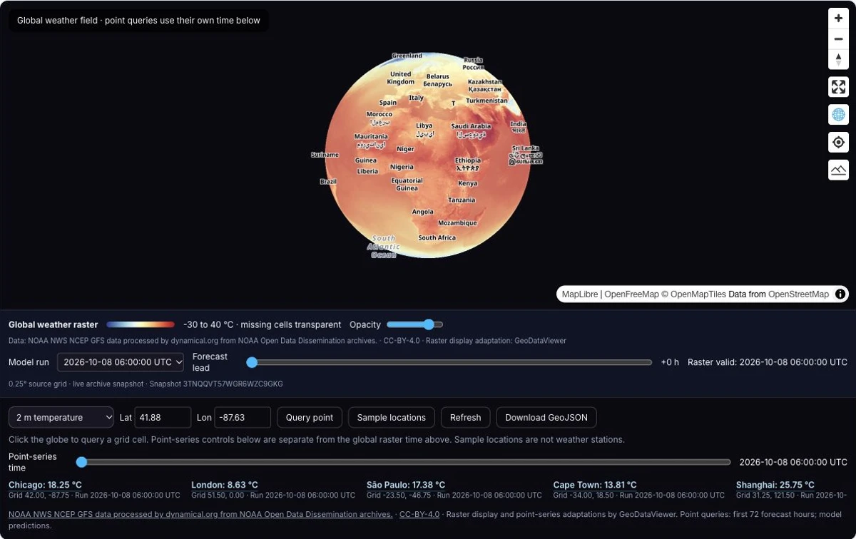Click the Mozambique label on the globe
The image size is (856, 539).
[x=457, y=223]
